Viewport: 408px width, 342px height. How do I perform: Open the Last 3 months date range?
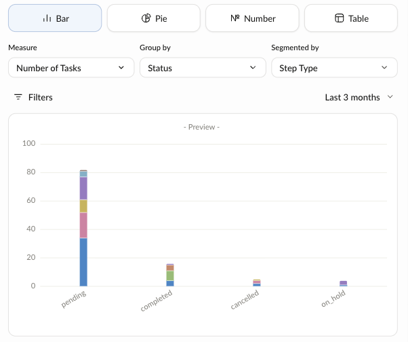click(359, 97)
